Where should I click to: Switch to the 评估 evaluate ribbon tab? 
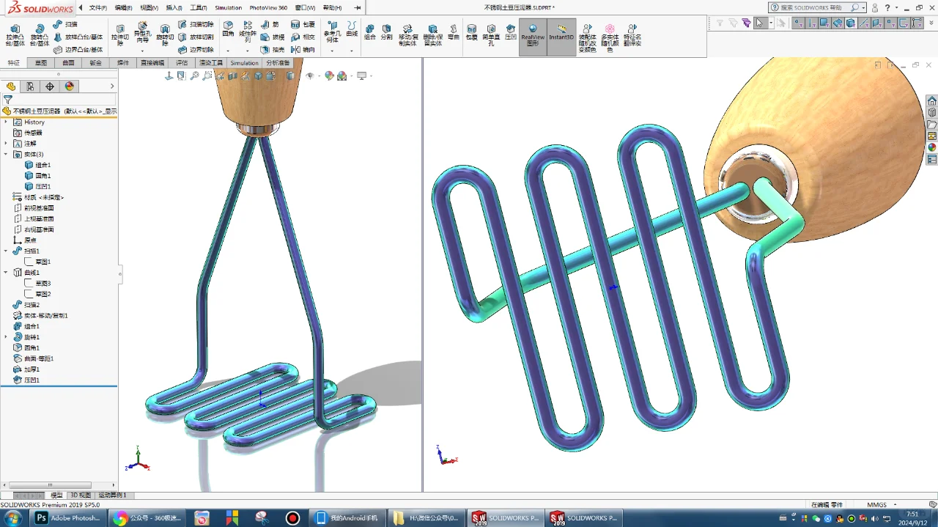tap(182, 63)
